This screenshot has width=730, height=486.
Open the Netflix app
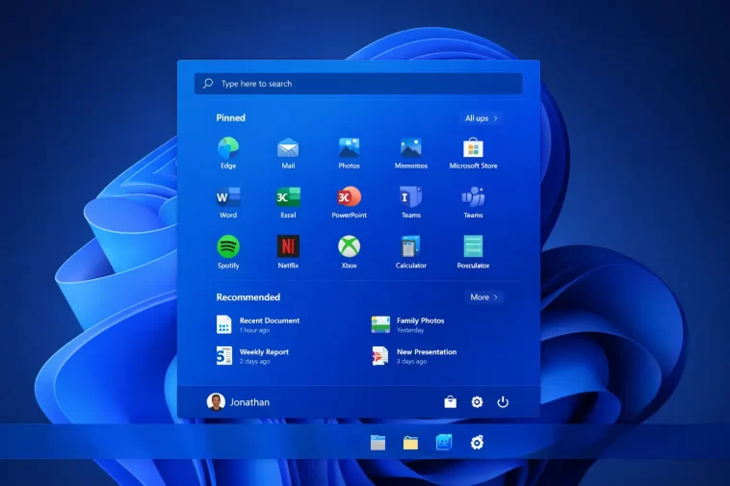[x=288, y=252]
